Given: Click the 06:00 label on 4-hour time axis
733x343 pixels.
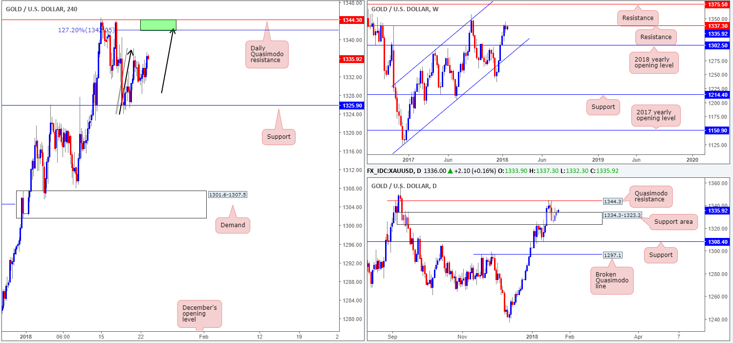Looking at the screenshot, I should click(63, 337).
